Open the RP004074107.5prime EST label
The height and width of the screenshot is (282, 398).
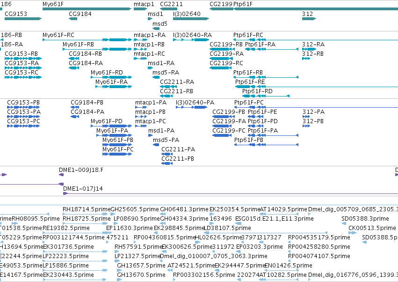point(319,256)
